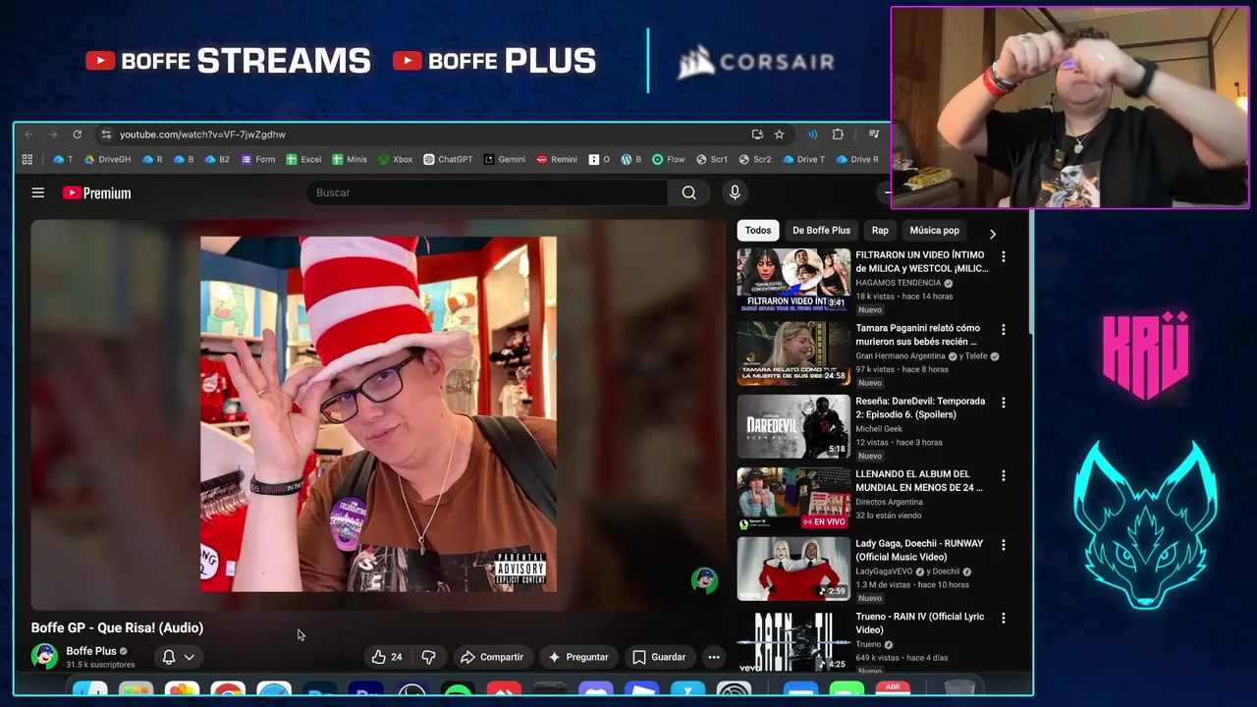This screenshot has width=1257, height=707.
Task: Open options menu for Tamara Paganini video
Action: (1003, 329)
